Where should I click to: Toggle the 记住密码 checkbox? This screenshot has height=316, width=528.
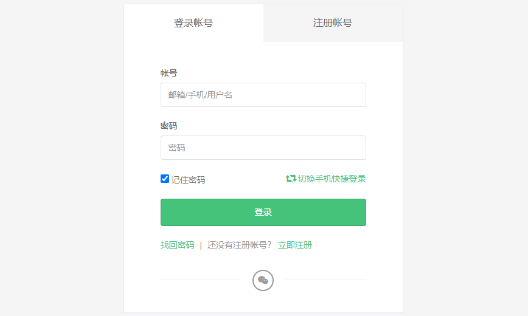[x=165, y=179]
